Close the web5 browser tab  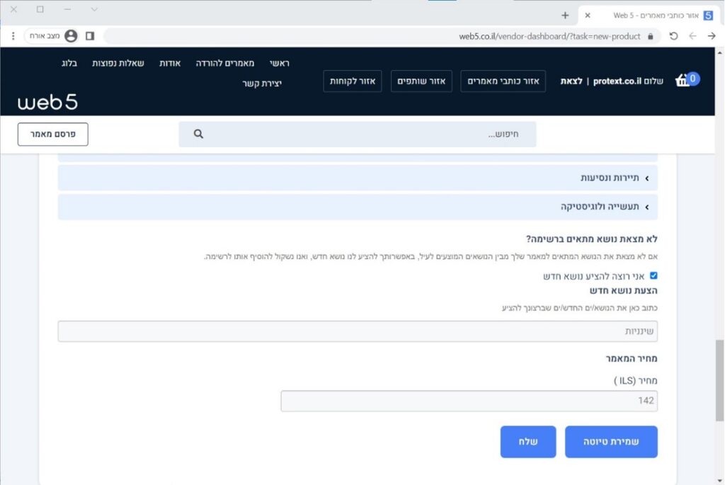[x=587, y=15]
